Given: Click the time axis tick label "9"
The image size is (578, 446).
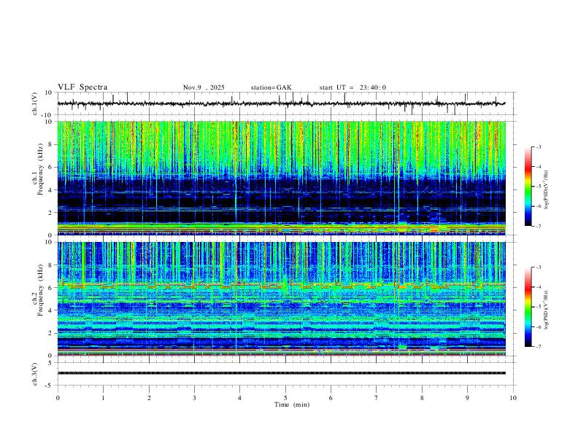Looking at the screenshot, I should [467, 398].
